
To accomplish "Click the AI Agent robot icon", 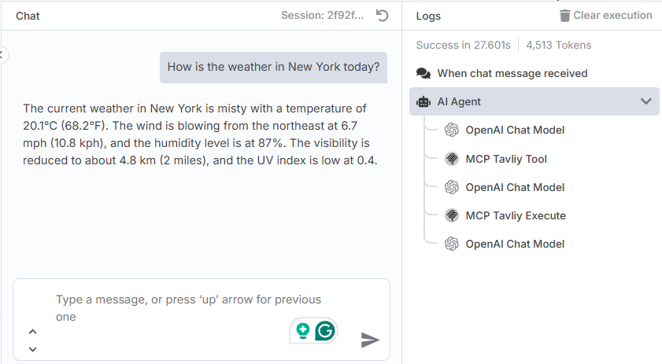I will point(423,101).
